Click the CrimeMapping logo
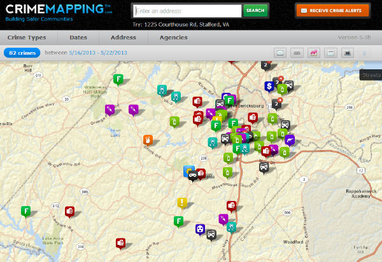382x262 pixels. (x=59, y=12)
